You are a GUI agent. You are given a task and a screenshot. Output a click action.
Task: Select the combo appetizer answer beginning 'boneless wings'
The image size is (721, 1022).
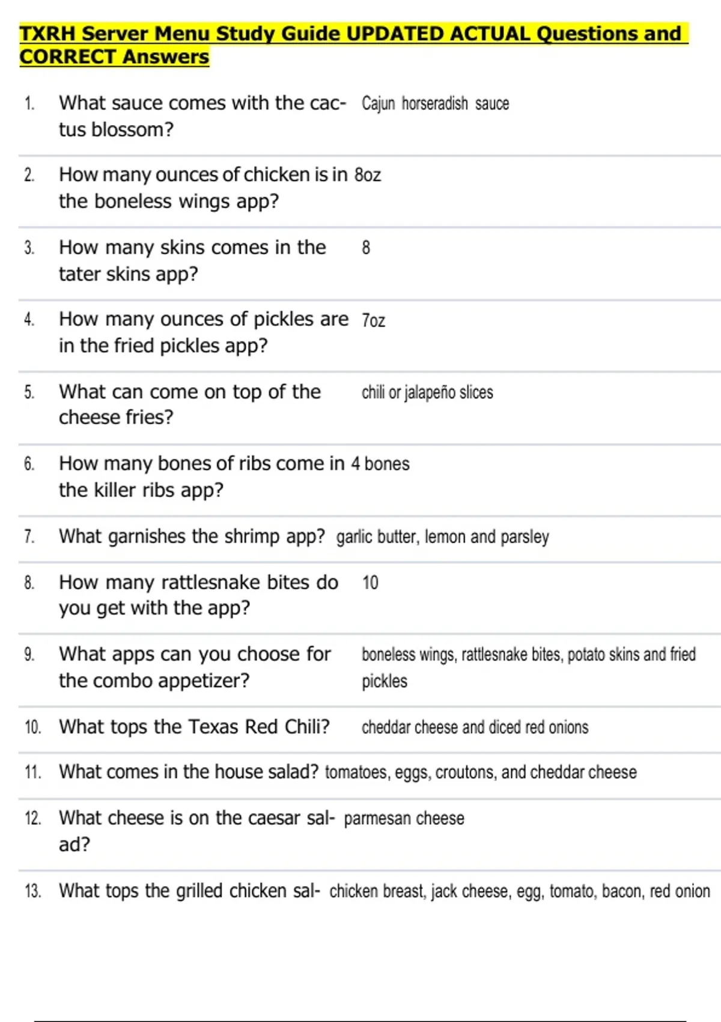pyautogui.click(x=528, y=667)
